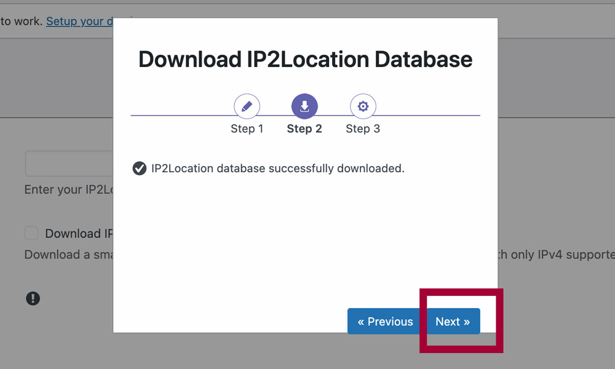Select the "Step 1" label
615x369 pixels.
pyautogui.click(x=247, y=129)
